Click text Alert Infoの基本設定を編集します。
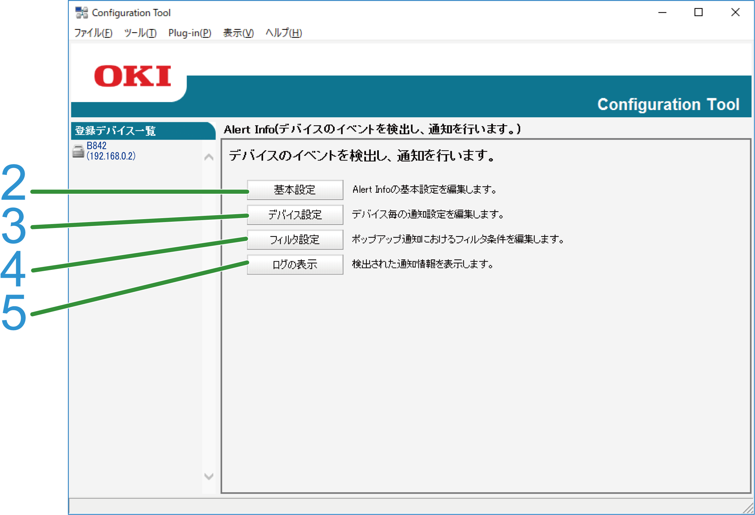 click(424, 189)
